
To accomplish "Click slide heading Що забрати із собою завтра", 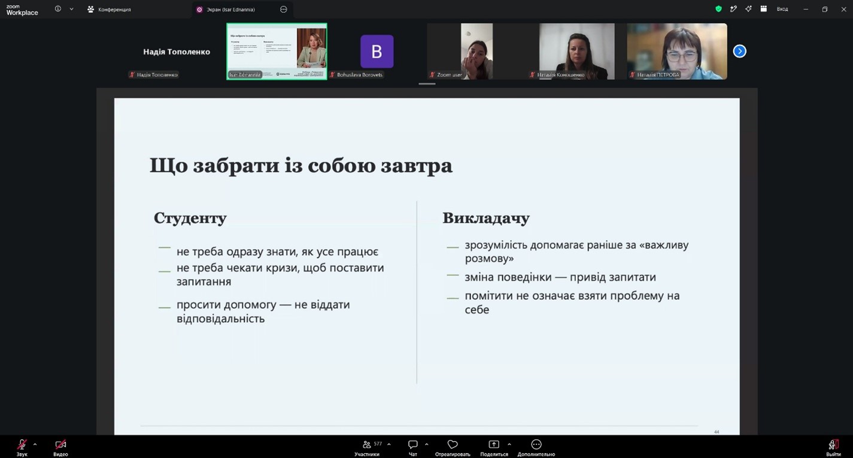I will (x=301, y=165).
